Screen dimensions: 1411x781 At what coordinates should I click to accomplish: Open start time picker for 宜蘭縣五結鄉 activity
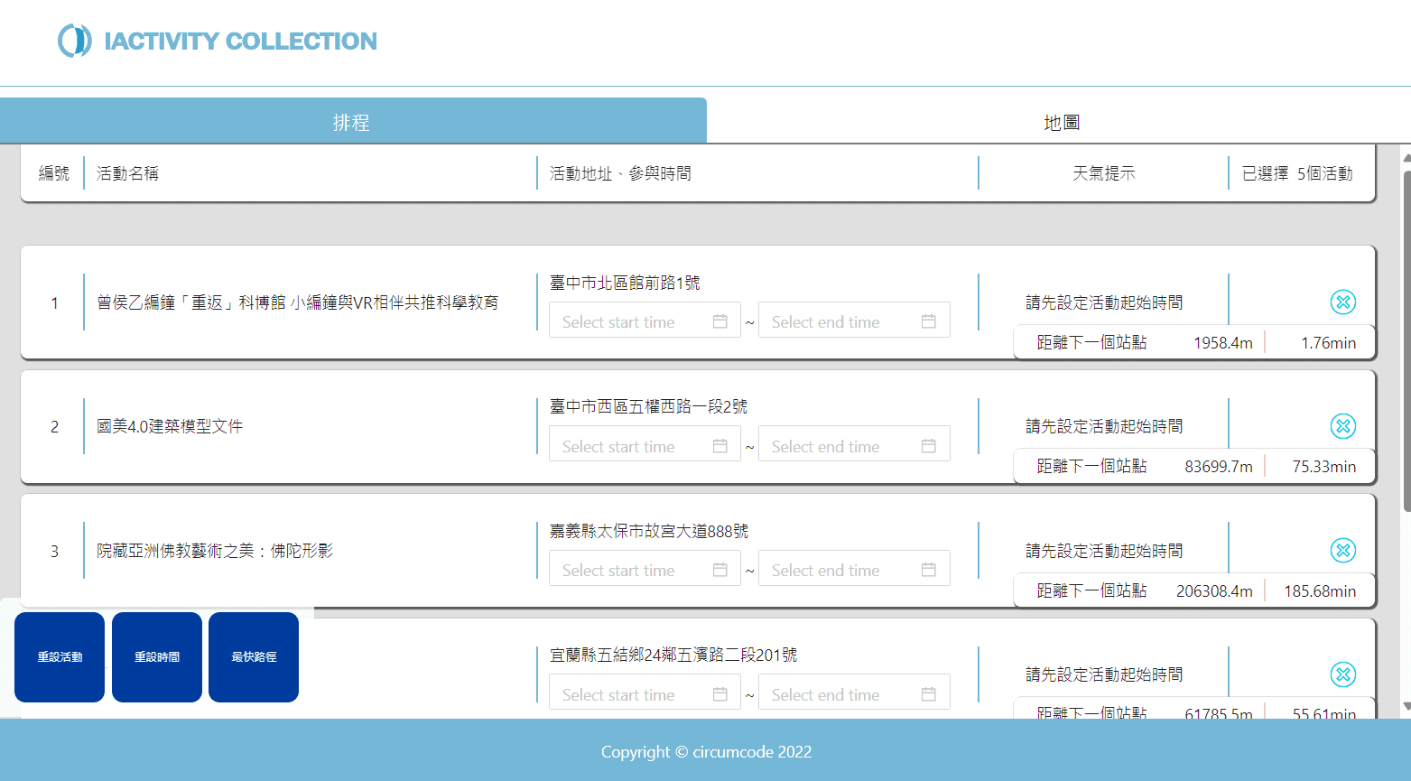point(632,694)
